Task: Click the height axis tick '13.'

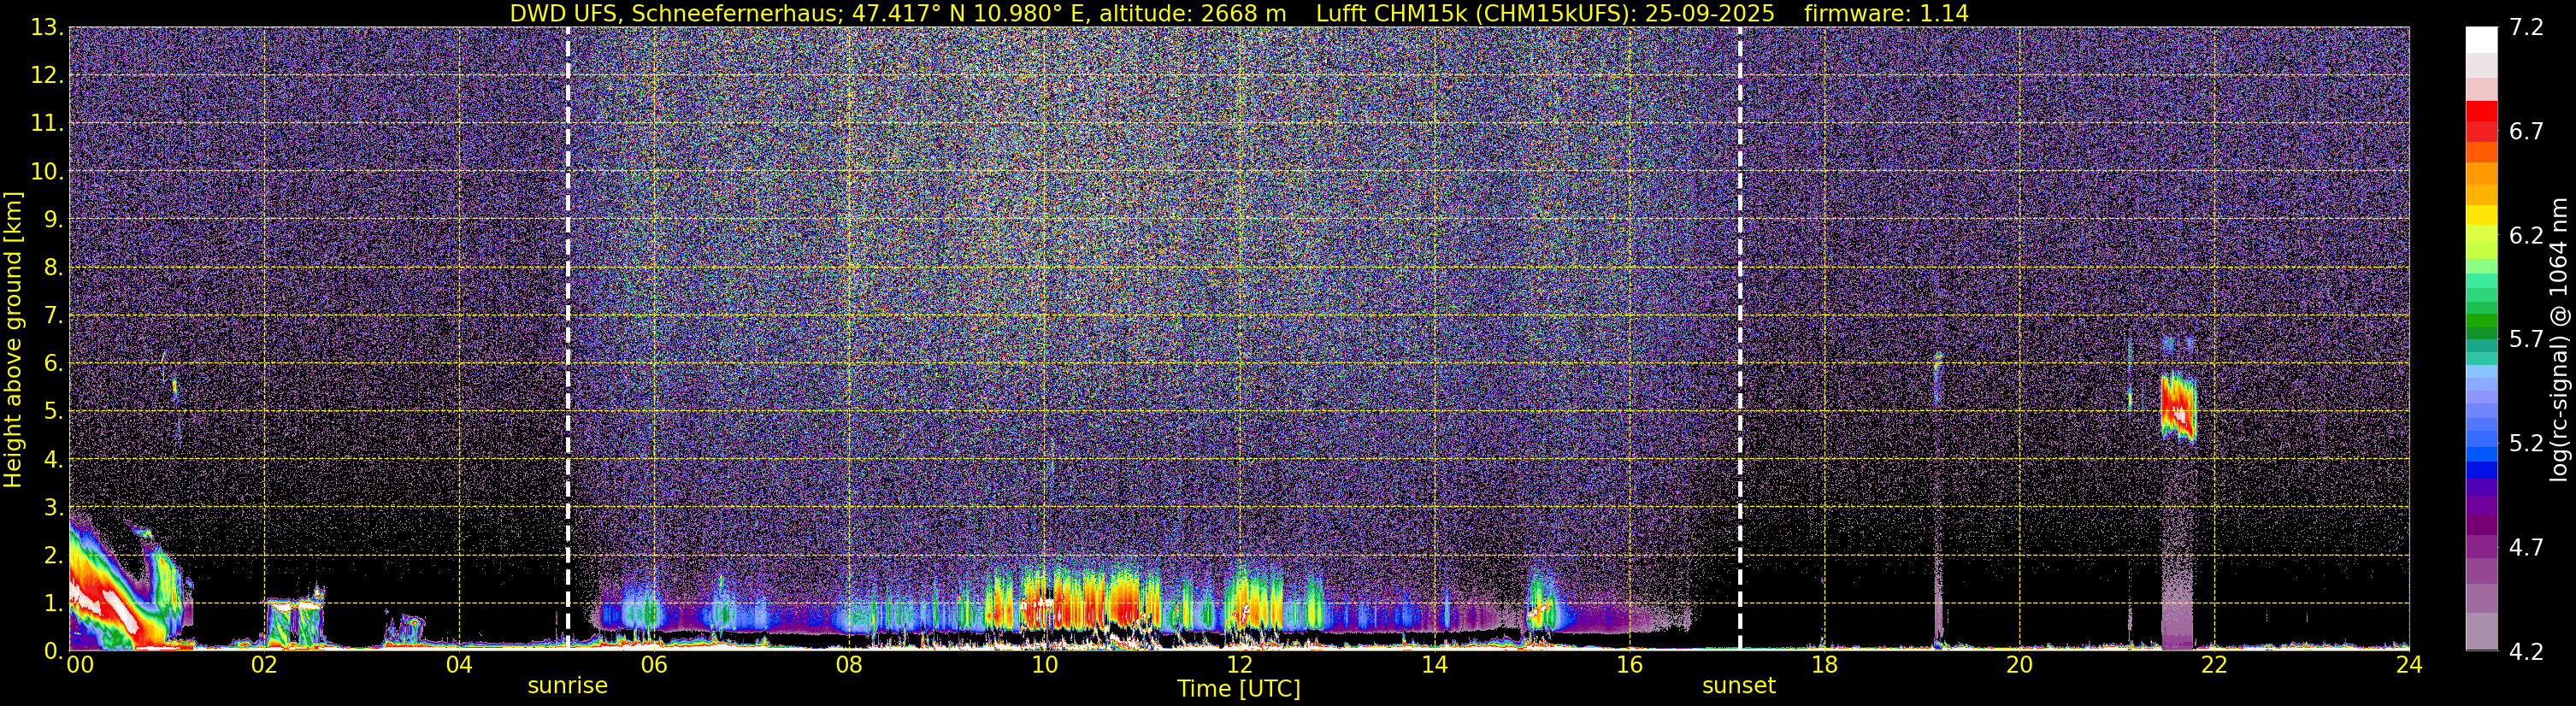Action: 46,27
